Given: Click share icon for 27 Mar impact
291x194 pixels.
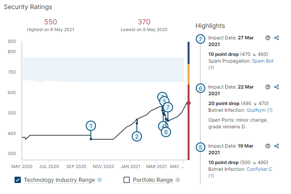Looking at the screenshot, I should [276, 38].
